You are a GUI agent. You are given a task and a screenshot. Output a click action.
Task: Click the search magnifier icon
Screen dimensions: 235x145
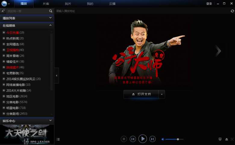point(51,11)
